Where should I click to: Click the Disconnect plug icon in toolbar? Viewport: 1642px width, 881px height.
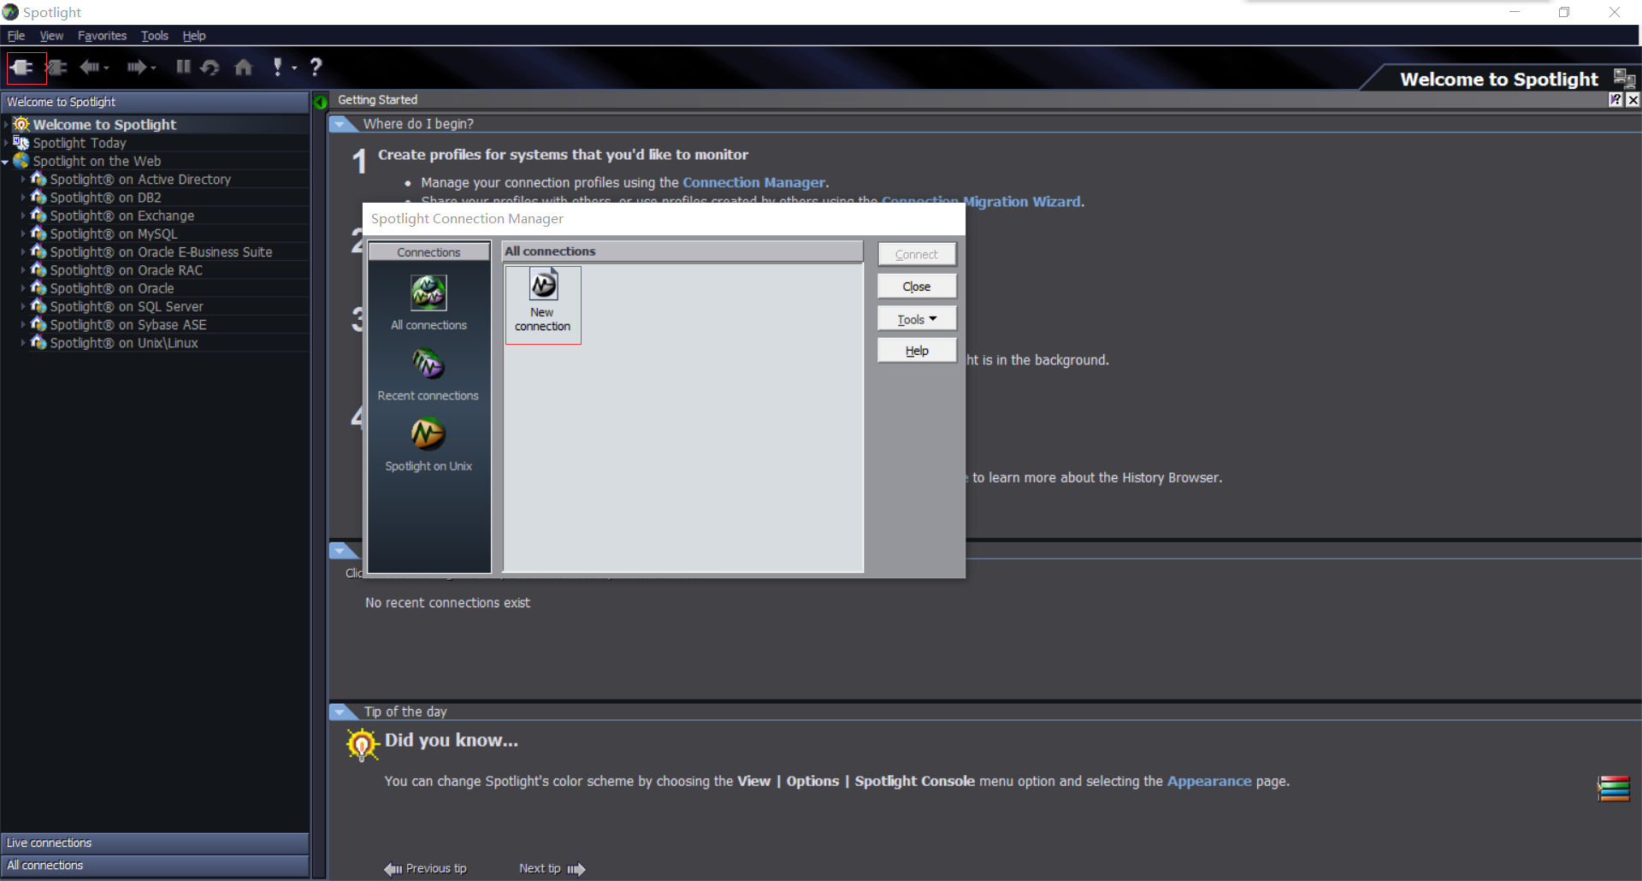(x=57, y=67)
